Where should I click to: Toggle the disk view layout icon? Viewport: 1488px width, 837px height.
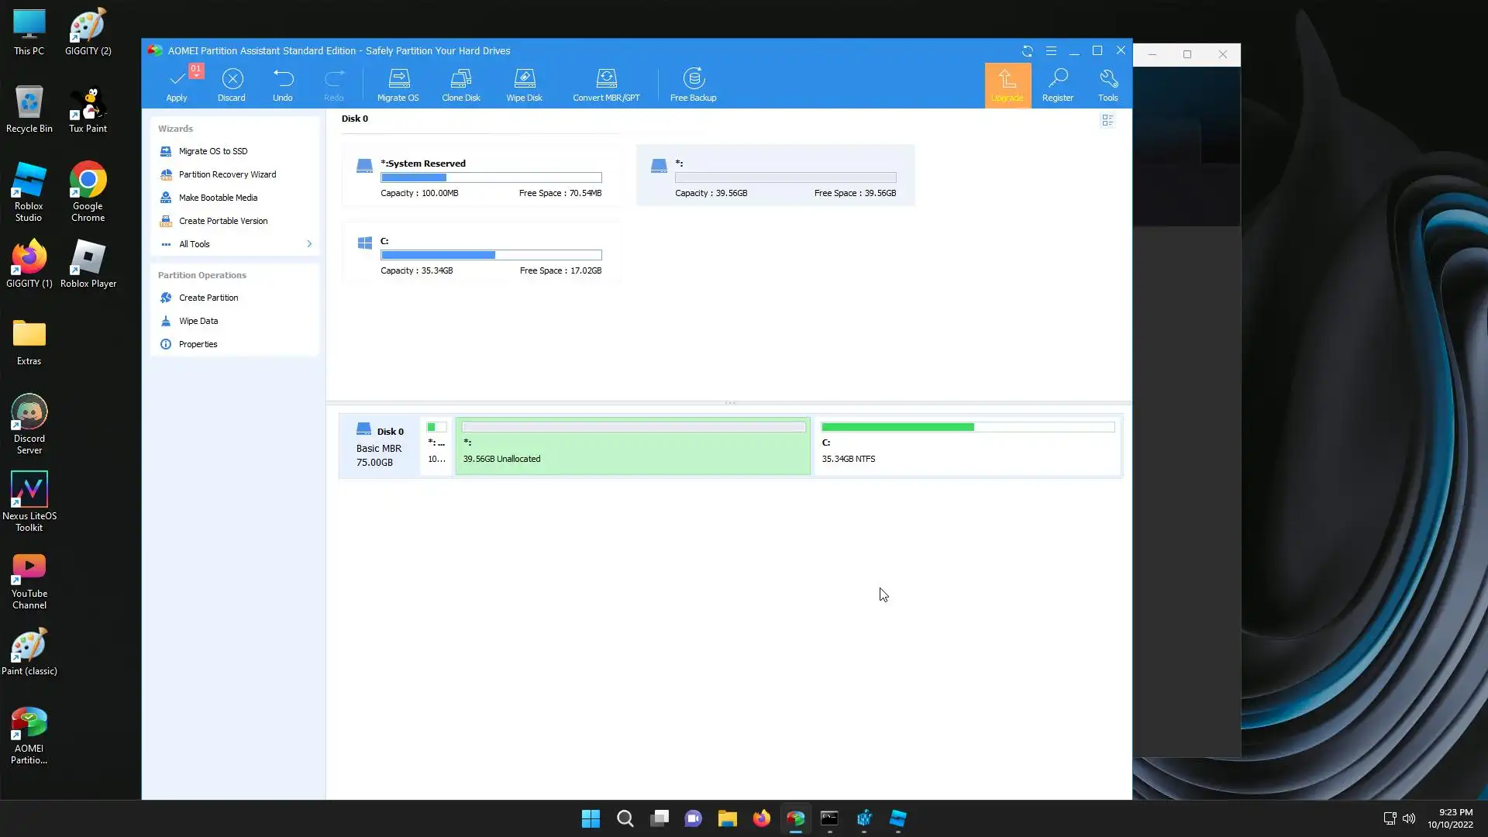click(1107, 120)
